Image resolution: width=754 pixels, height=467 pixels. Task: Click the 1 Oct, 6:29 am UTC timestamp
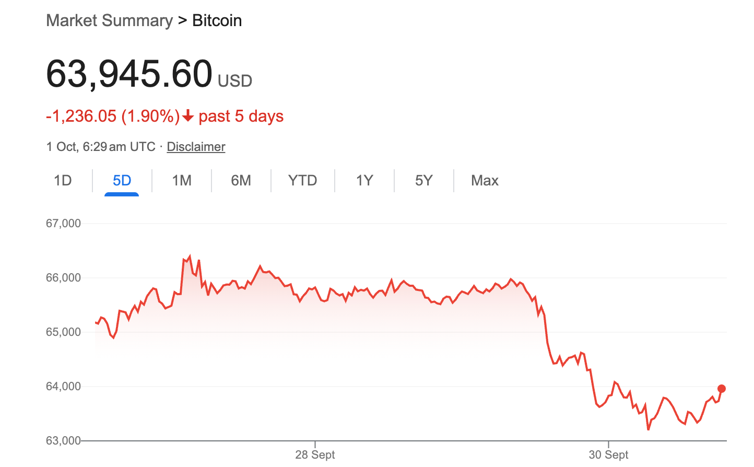point(101,147)
